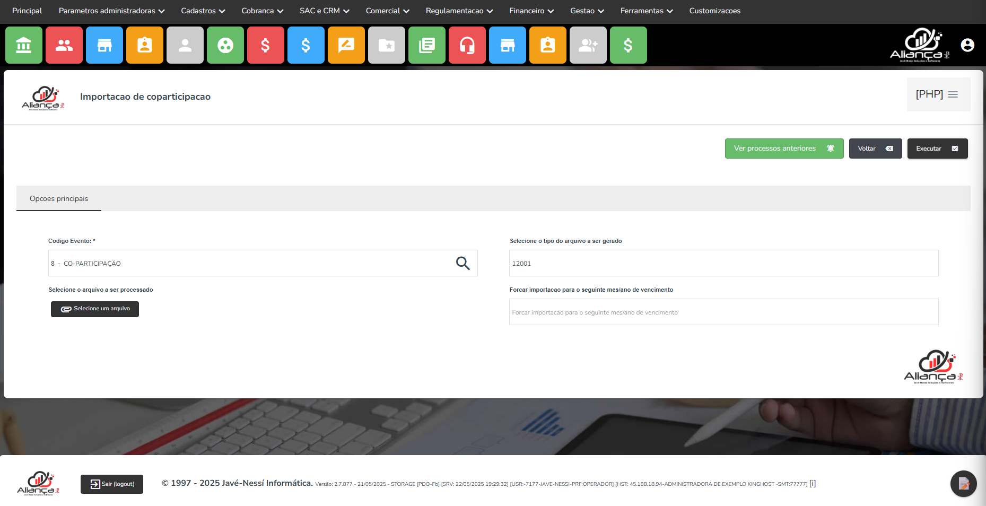The image size is (986, 506).
Task: Open the [PHP] hamburger menu
Action: 938,94
